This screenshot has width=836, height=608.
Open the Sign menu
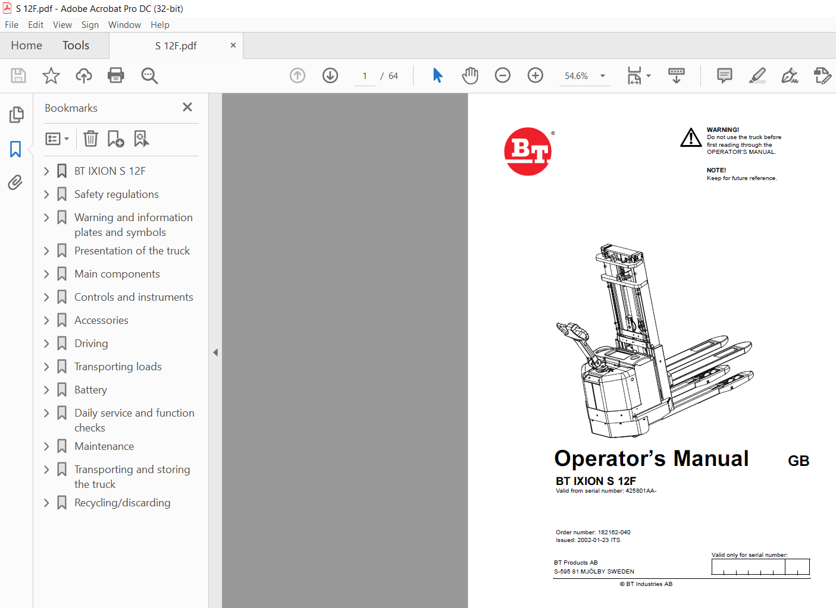[90, 25]
